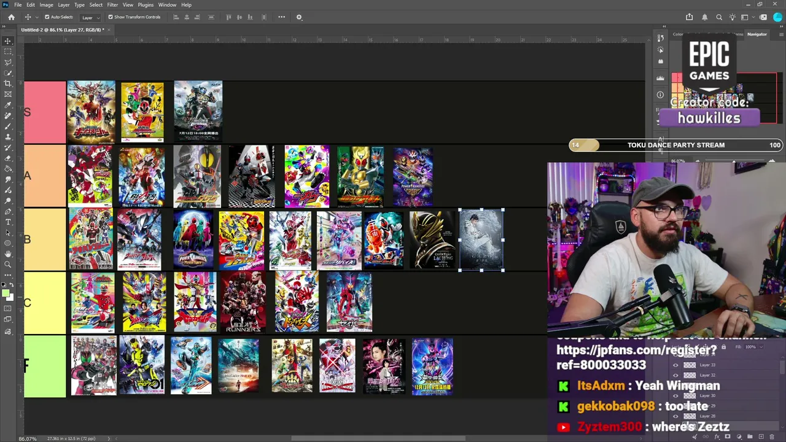Screen dimensions: 786x442
Task: Align bottom edges in options bar
Action: click(x=250, y=17)
